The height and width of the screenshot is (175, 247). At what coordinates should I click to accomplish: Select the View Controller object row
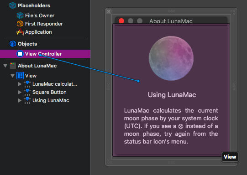[45, 54]
